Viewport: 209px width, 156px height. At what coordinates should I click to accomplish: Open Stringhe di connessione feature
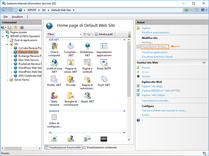tap(71, 99)
